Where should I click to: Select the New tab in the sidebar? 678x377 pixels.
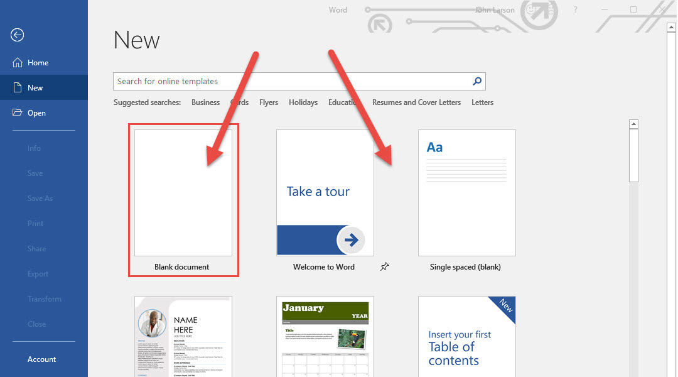(35, 88)
